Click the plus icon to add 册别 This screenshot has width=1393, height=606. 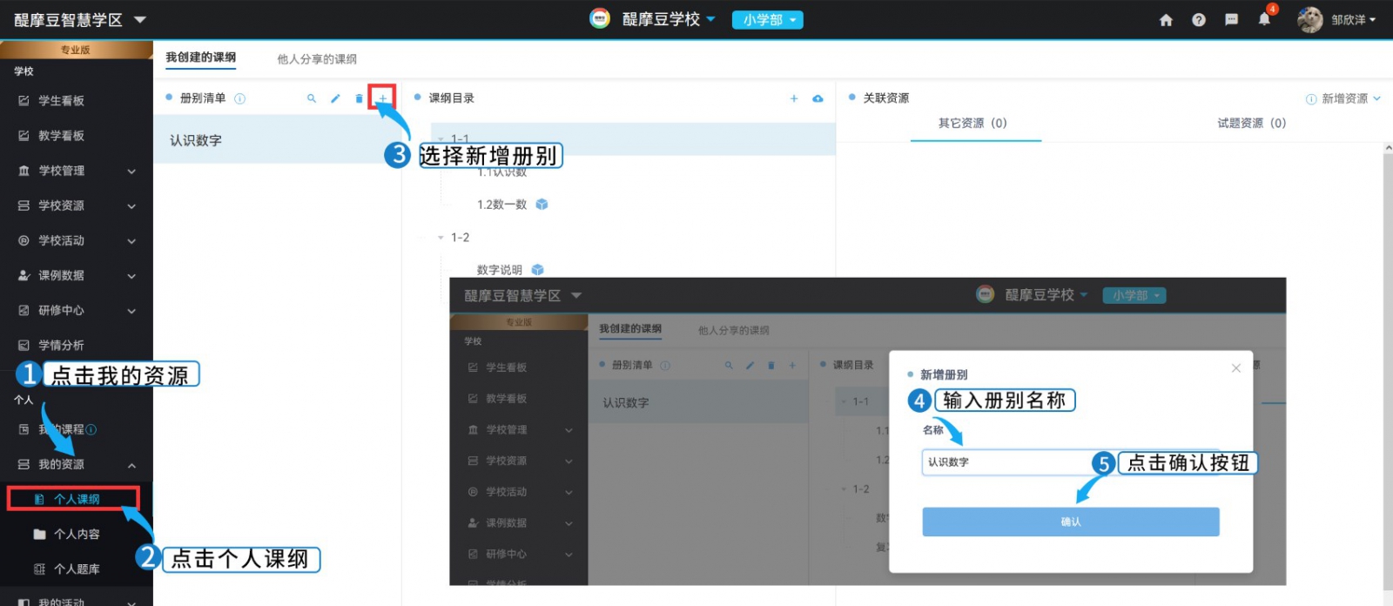click(382, 98)
